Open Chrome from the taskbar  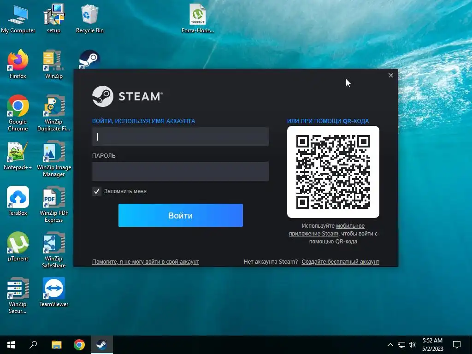(x=79, y=345)
